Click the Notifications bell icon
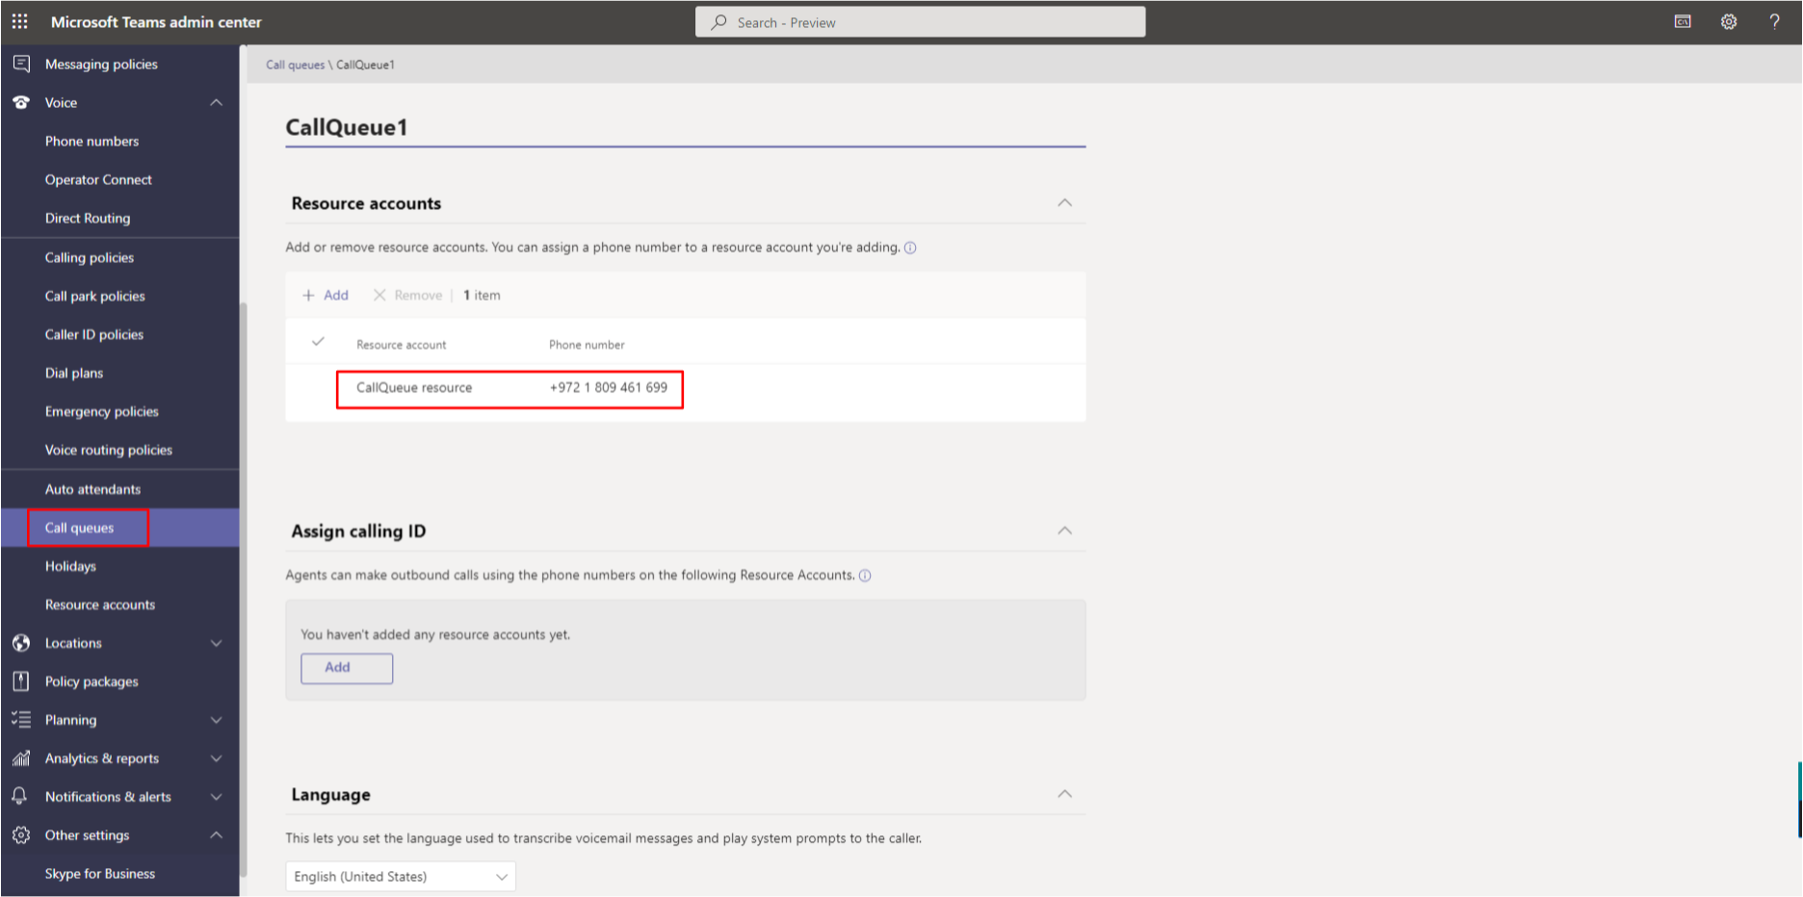The image size is (1803, 897). coord(19,796)
